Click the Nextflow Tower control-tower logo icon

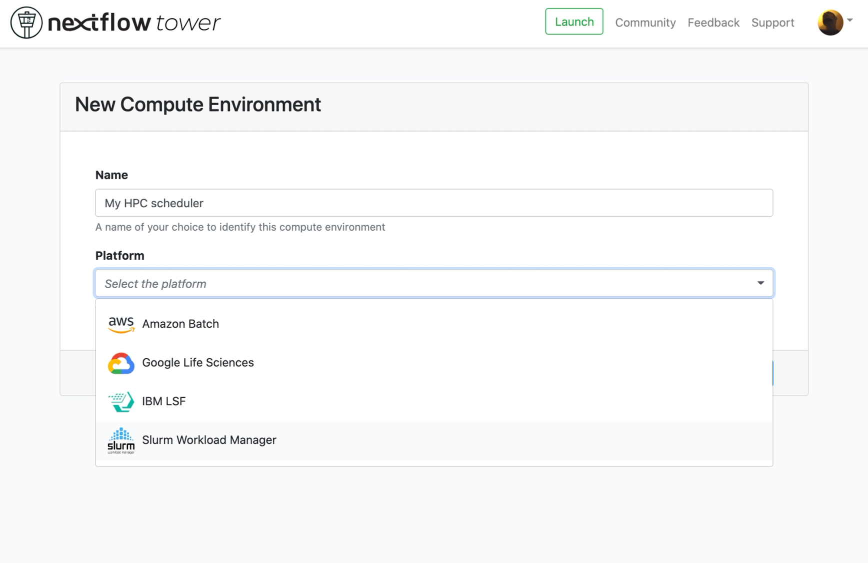tap(26, 23)
